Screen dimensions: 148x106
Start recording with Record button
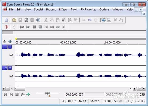[x=6, y=27]
